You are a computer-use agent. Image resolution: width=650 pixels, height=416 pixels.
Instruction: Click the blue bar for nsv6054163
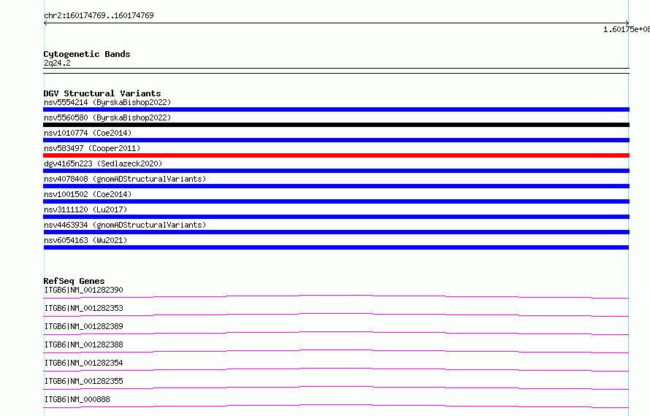coord(336,247)
